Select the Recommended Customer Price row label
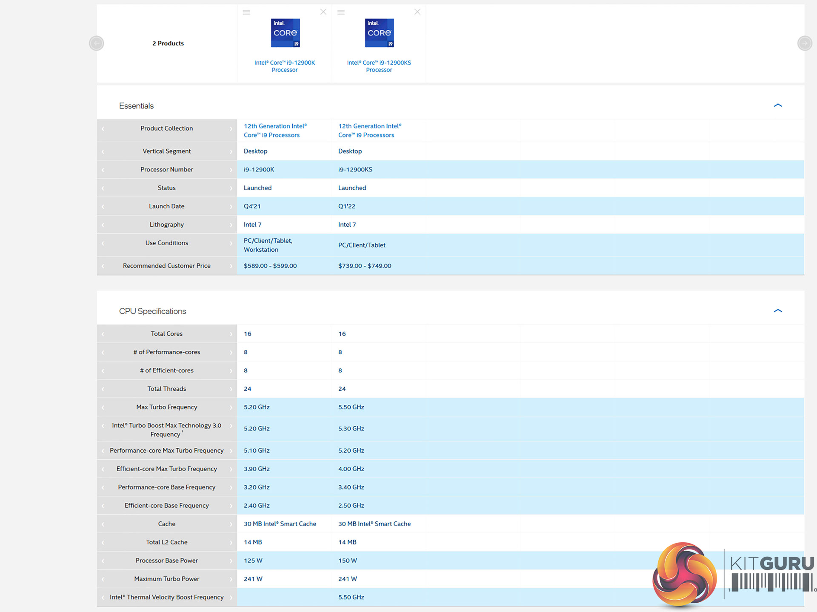The height and width of the screenshot is (612, 817). tap(166, 266)
